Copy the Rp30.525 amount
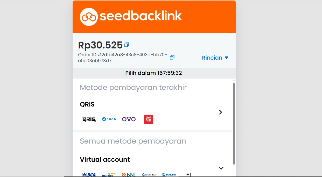Image resolution: width=322 pixels, height=177 pixels. [127, 45]
